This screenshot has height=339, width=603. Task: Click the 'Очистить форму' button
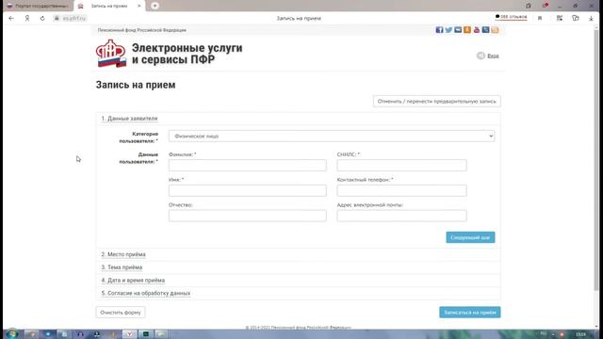click(121, 312)
